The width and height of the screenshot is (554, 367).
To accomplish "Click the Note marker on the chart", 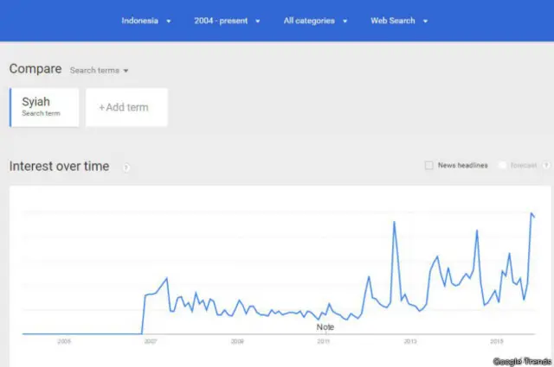I will click(x=325, y=327).
